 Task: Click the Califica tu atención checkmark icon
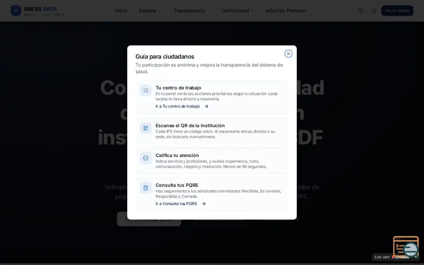tap(146, 158)
